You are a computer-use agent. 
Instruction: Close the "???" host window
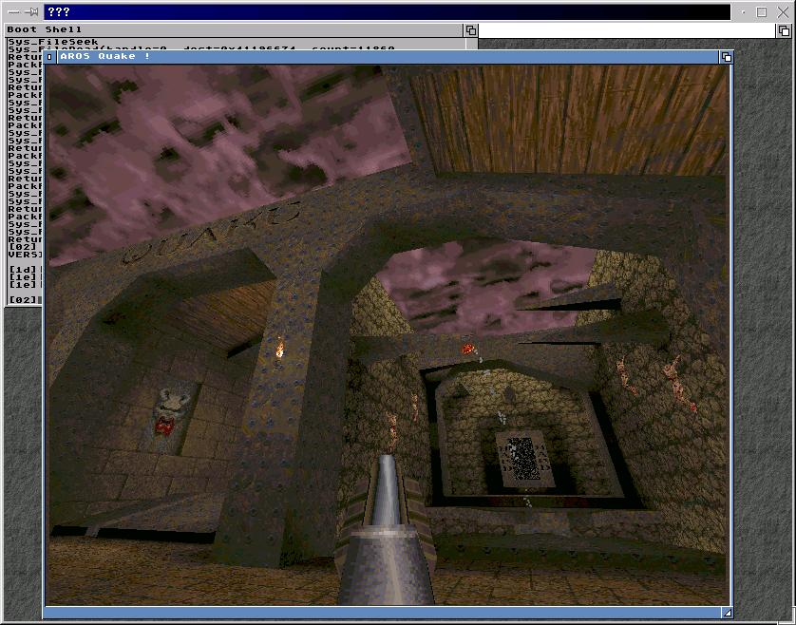pos(782,12)
